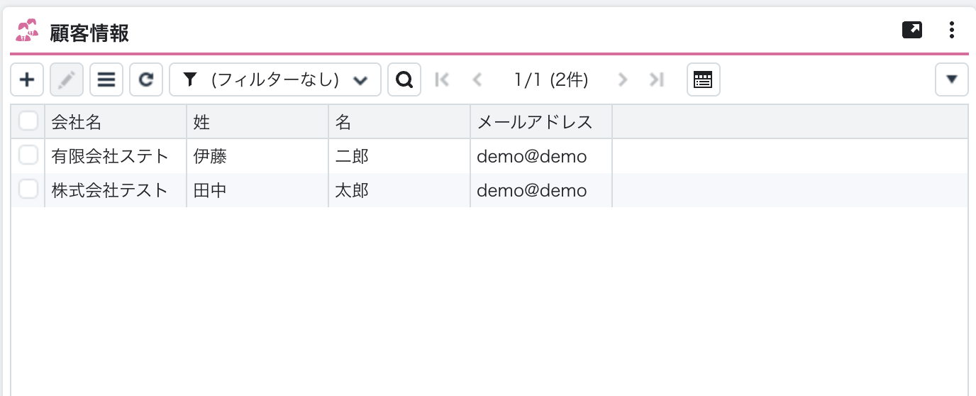This screenshot has height=396, width=976.
Task: Open the hamburger list menu icon
Action: click(106, 79)
